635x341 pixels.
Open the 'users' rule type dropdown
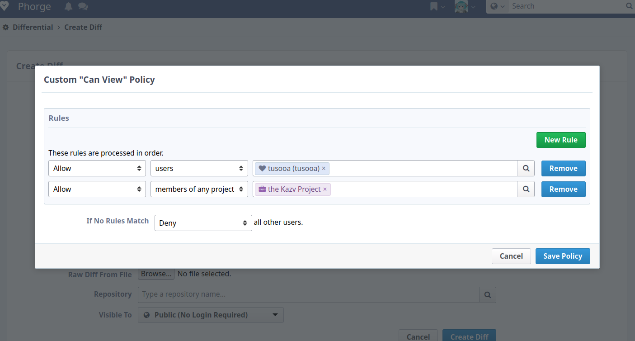[x=199, y=168]
